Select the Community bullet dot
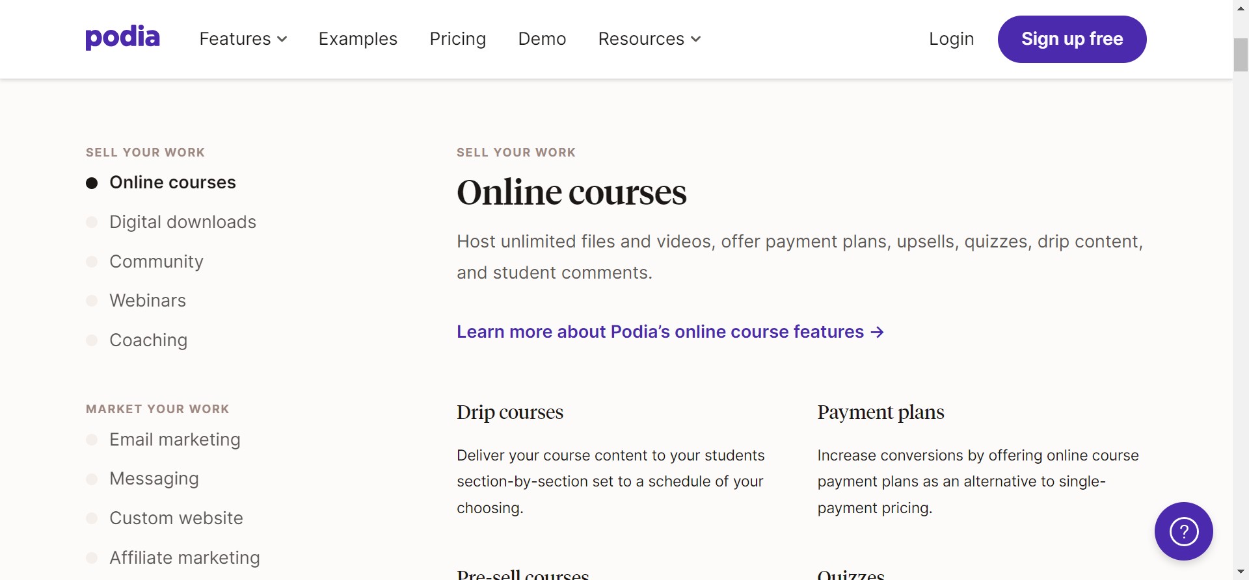Screen dimensions: 1249x580 point(92,262)
